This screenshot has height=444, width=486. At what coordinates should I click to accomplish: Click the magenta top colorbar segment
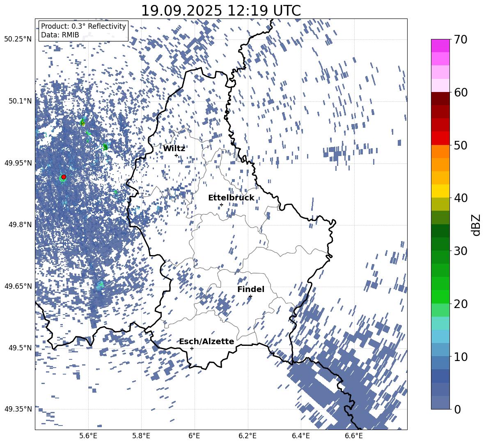440,46
